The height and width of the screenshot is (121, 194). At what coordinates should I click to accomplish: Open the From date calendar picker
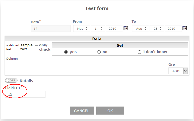click(126, 28)
